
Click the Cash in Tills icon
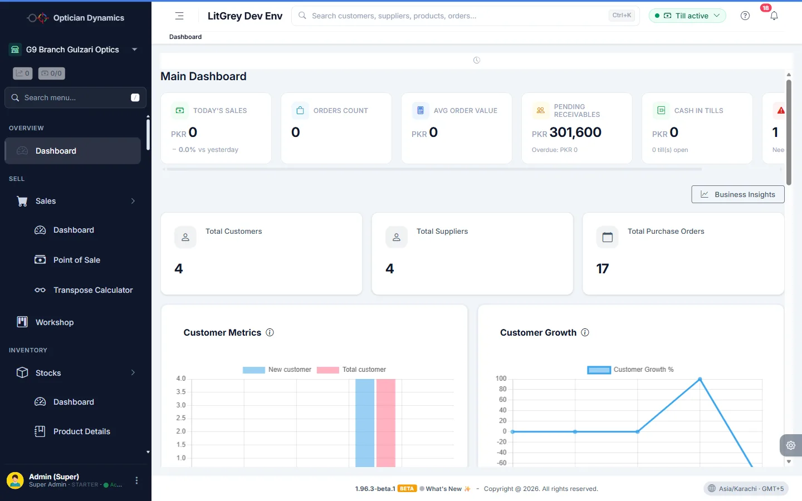click(661, 110)
